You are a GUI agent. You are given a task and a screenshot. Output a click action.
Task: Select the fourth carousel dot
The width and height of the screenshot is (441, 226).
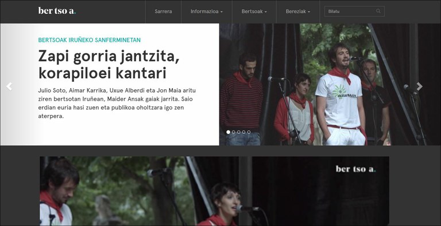243,132
